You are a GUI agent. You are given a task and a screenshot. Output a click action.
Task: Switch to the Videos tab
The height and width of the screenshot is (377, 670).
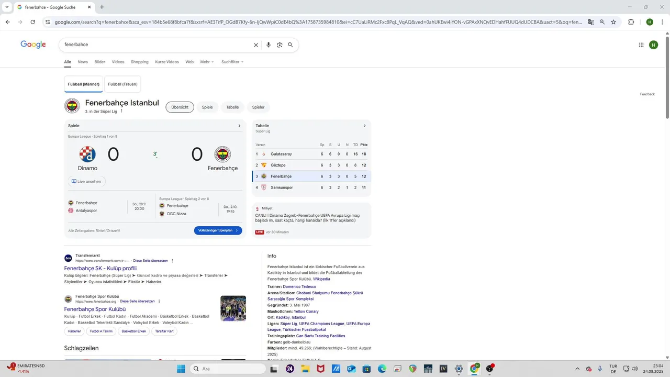pyautogui.click(x=118, y=62)
